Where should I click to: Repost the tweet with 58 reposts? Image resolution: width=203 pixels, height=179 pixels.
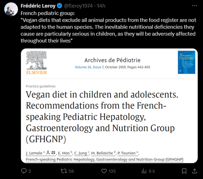click(64, 171)
